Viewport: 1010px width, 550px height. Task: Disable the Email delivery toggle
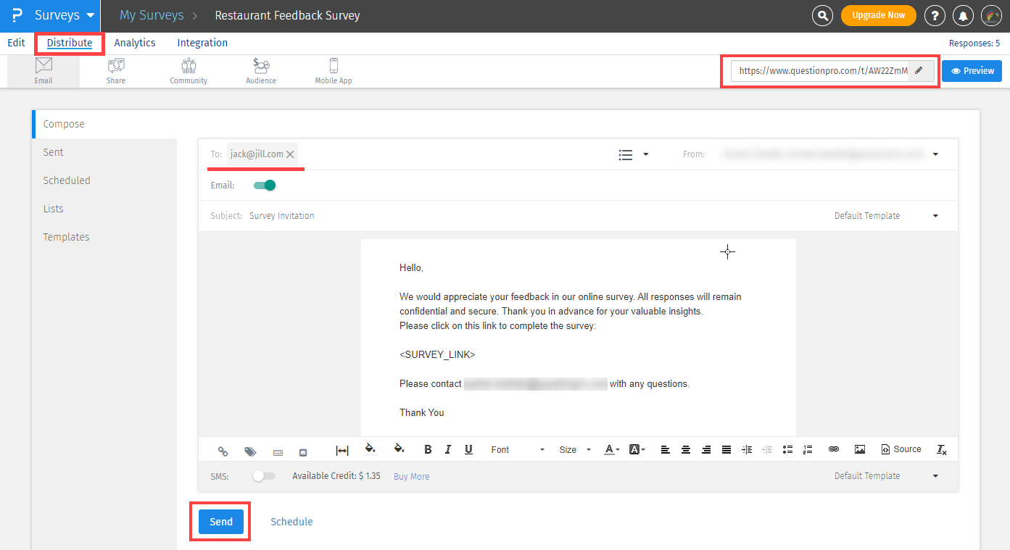point(264,185)
